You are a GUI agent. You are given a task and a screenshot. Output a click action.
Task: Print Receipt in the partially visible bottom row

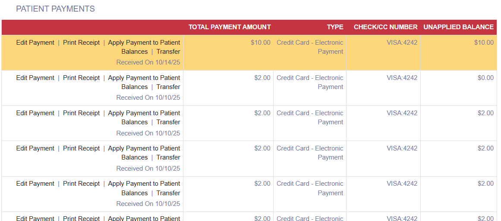[81, 218]
